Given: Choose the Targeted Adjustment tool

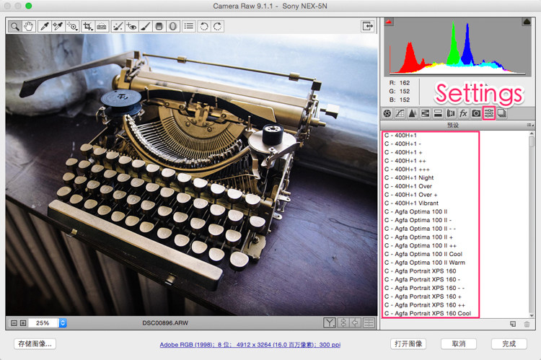Looking at the screenshot, I should [72, 26].
